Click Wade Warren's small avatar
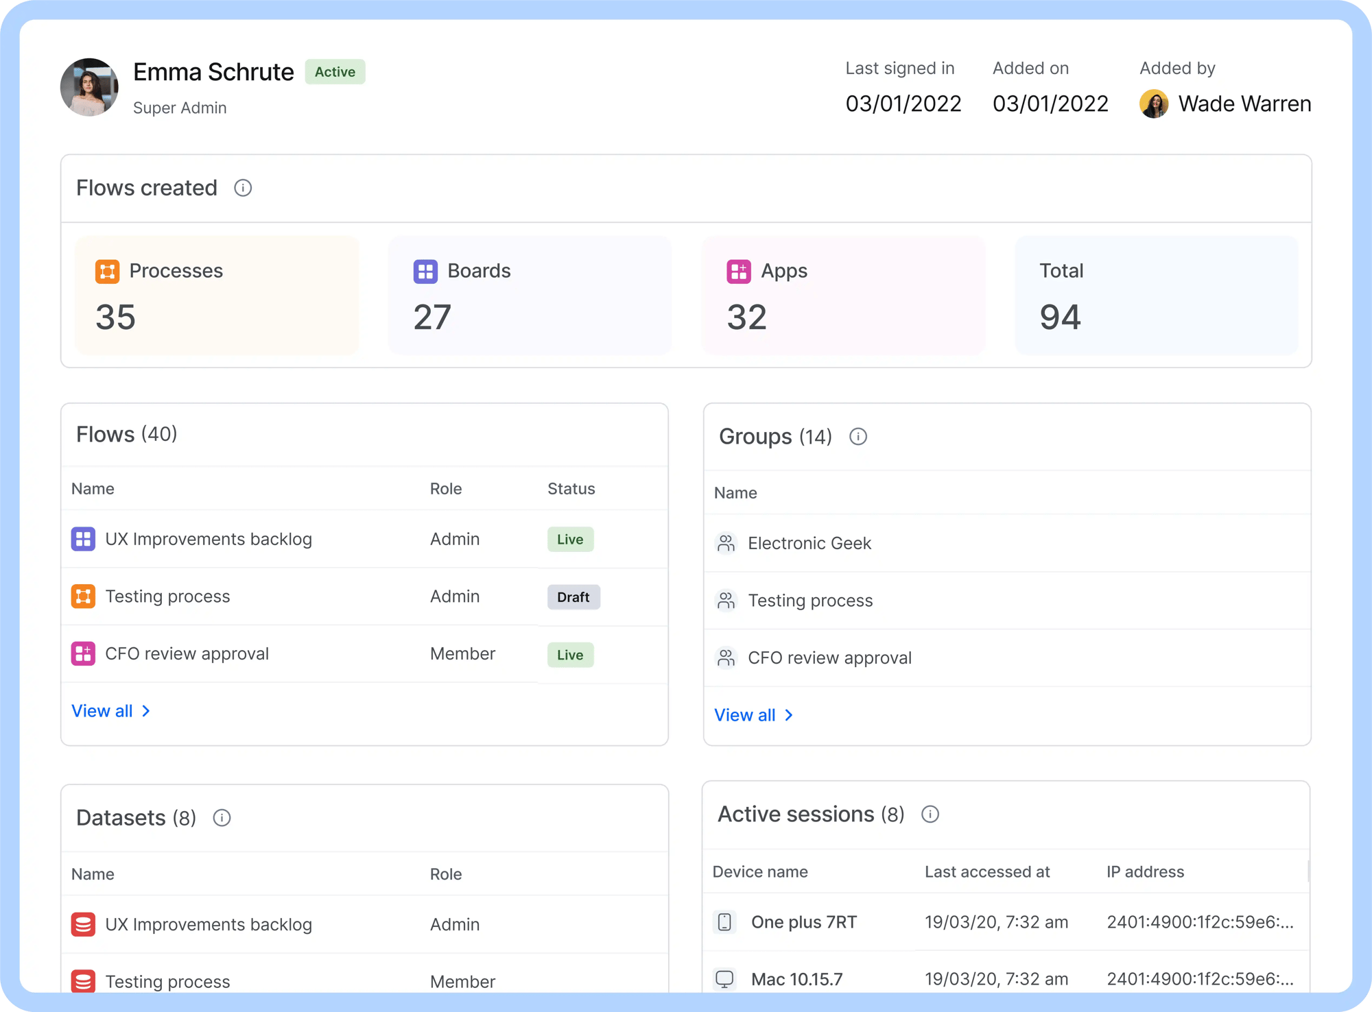The image size is (1372, 1012). (x=1154, y=104)
